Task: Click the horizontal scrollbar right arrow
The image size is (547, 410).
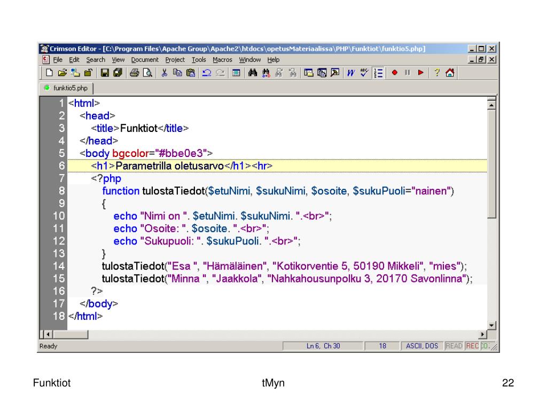Action: (482, 335)
